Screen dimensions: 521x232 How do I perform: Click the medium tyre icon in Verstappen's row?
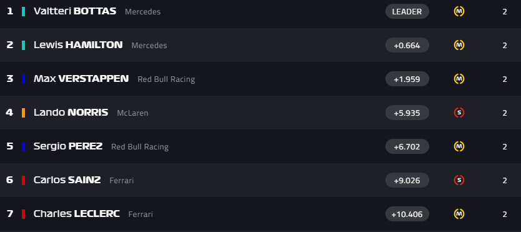[x=459, y=79]
